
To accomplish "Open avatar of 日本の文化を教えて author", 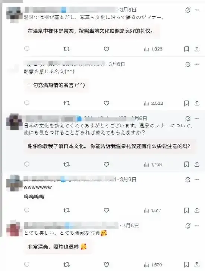I will point(14,122).
